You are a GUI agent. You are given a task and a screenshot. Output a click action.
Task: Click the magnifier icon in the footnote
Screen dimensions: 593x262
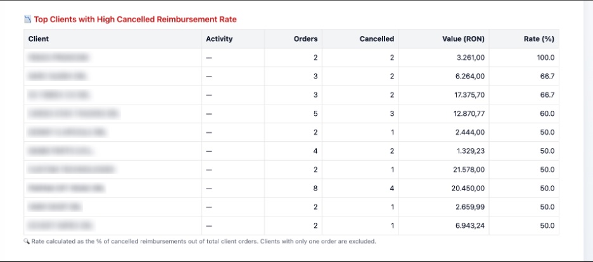click(x=27, y=241)
